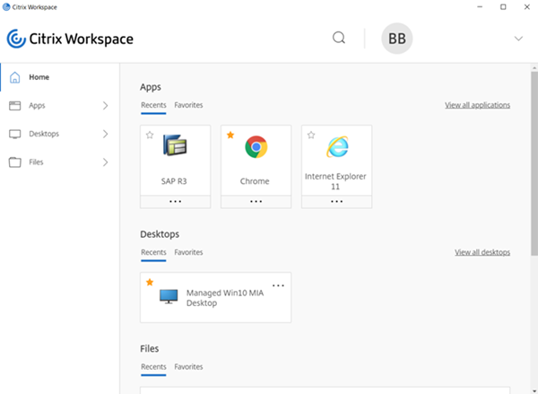The height and width of the screenshot is (394, 538).
Task: Open Managed Win10 MIA Desktop monitor icon
Action: click(168, 297)
